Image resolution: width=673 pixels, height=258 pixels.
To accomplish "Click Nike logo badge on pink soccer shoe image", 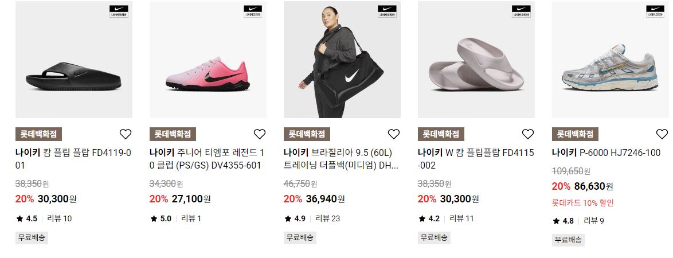I will coord(253,11).
